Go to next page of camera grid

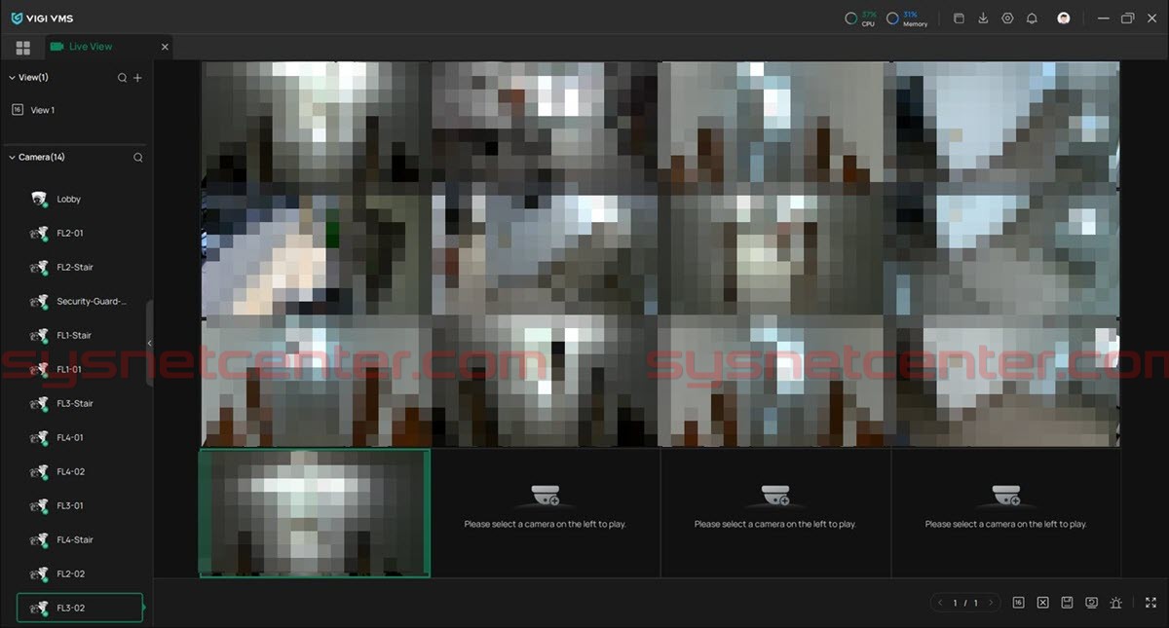pos(991,603)
